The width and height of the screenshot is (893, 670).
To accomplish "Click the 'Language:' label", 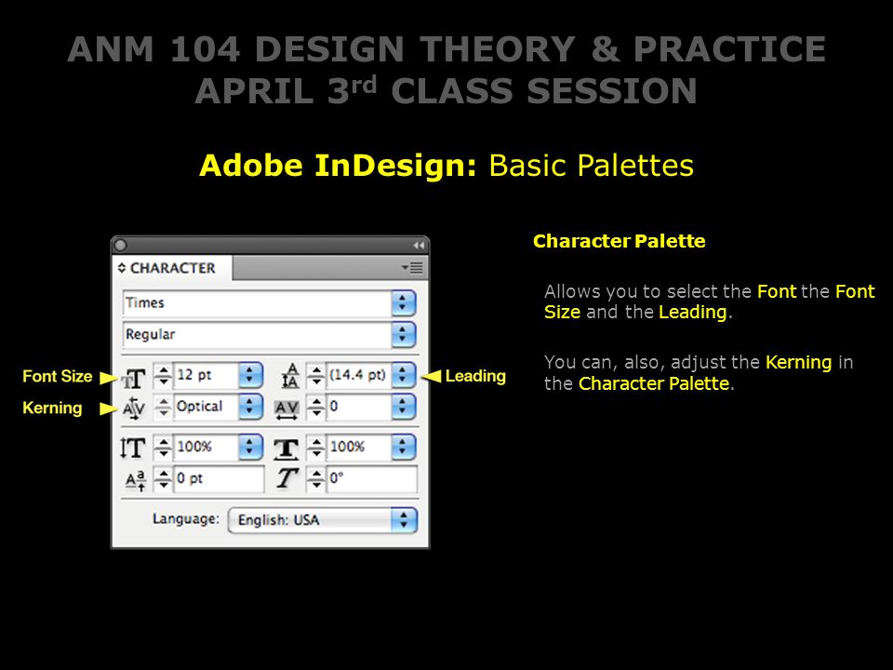I will coord(186,519).
